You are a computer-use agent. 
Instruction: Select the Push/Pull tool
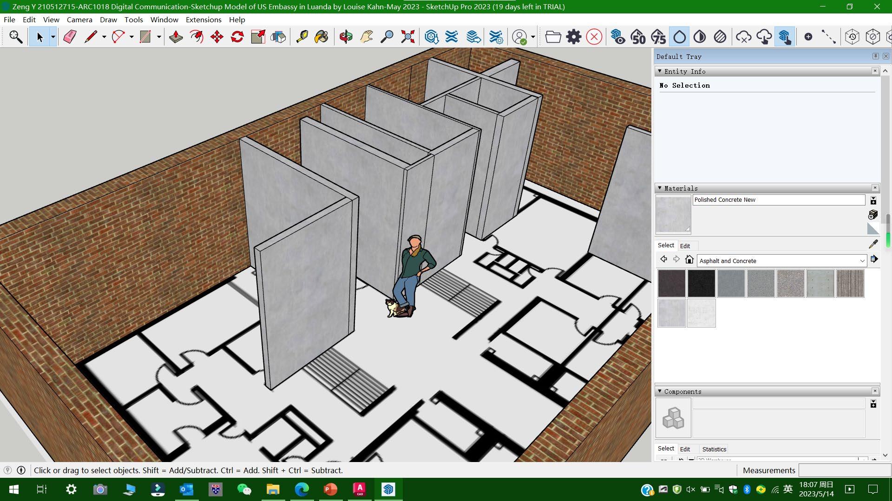click(x=176, y=37)
